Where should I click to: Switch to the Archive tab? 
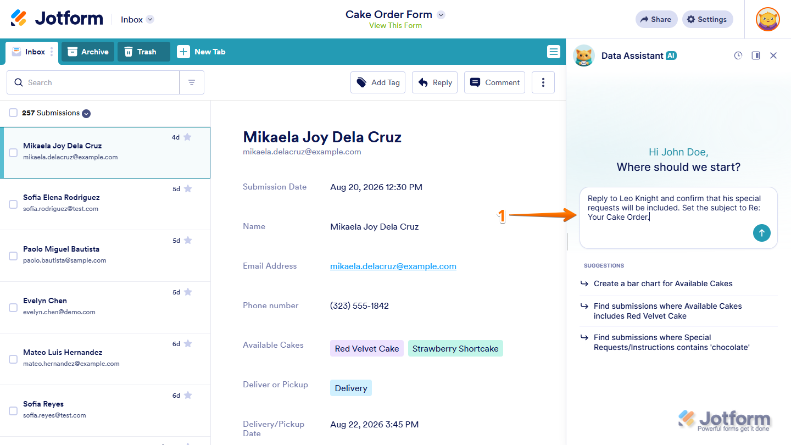(88, 52)
